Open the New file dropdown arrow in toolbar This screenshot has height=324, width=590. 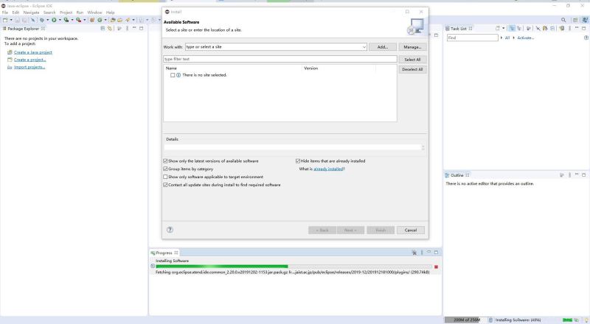[x=11, y=20]
